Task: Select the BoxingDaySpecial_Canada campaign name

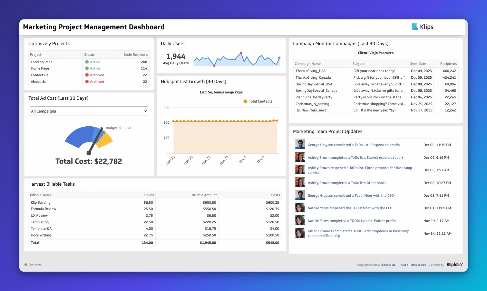Action: tap(316, 91)
